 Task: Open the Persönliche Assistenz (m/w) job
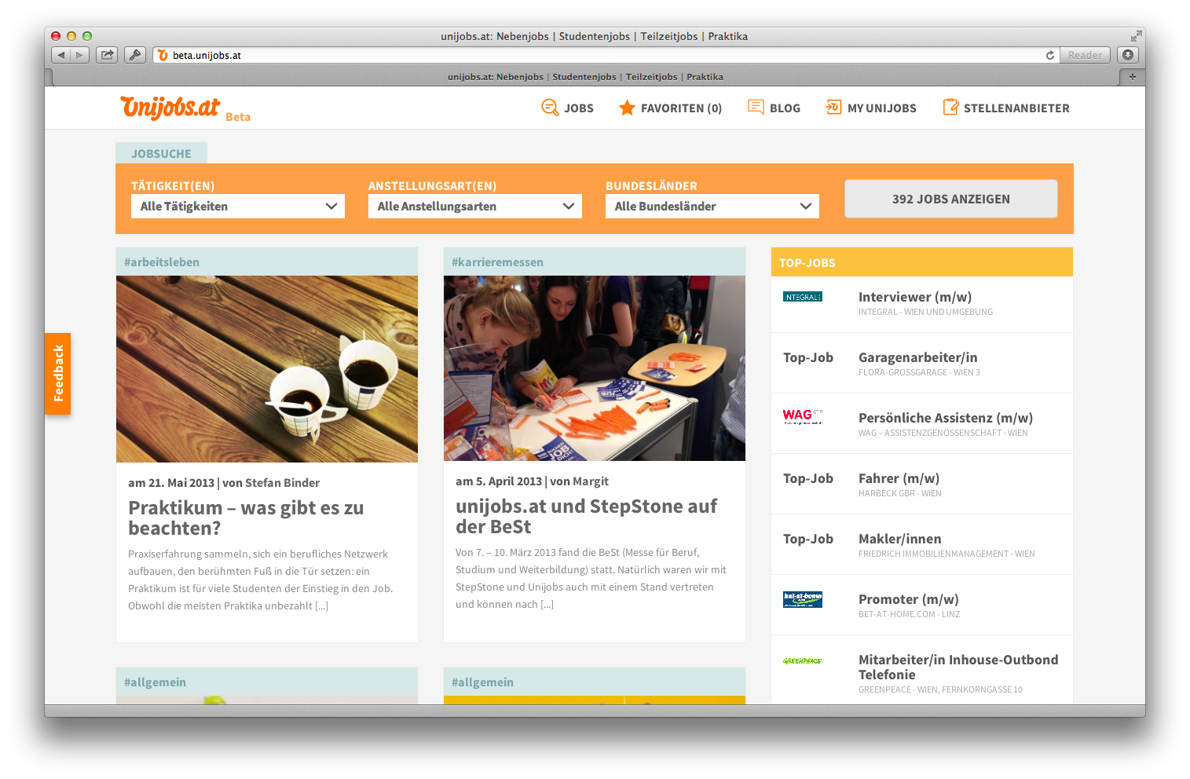946,418
